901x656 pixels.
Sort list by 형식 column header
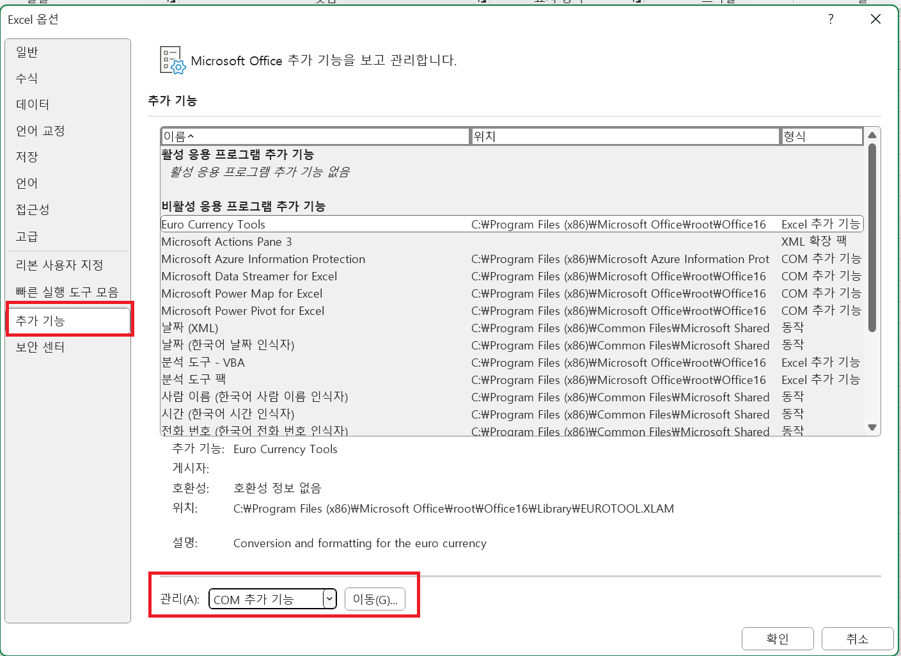click(x=822, y=136)
